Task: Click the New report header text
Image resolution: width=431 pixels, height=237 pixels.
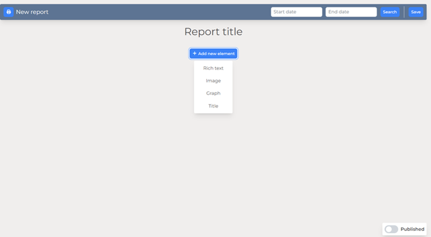Action: (32, 12)
